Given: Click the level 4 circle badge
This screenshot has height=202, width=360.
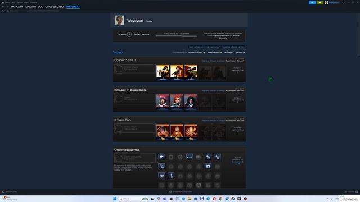Looking at the screenshot, I should 129,34.
